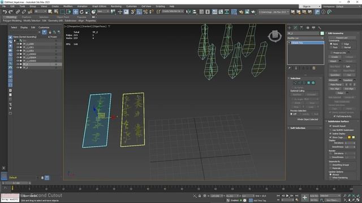This screenshot has height=203, width=362.
Task: Select the Edge constraint radio button
Action: (342, 44)
